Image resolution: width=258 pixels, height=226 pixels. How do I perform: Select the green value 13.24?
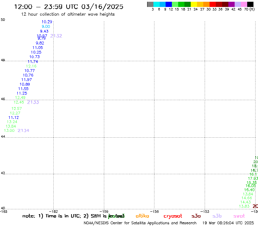click(12, 122)
